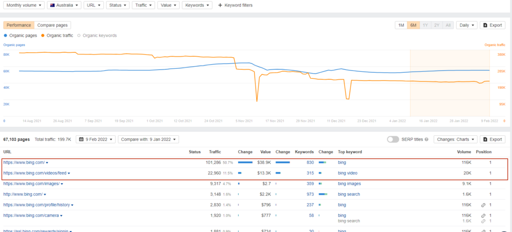Click the 58 keywords count link
This screenshot has width=512, height=232.
point(311,216)
